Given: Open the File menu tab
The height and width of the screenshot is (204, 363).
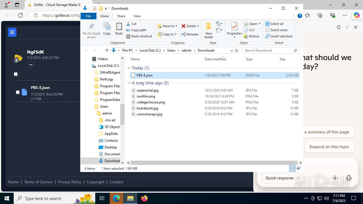Looking at the screenshot, I should point(88,16).
